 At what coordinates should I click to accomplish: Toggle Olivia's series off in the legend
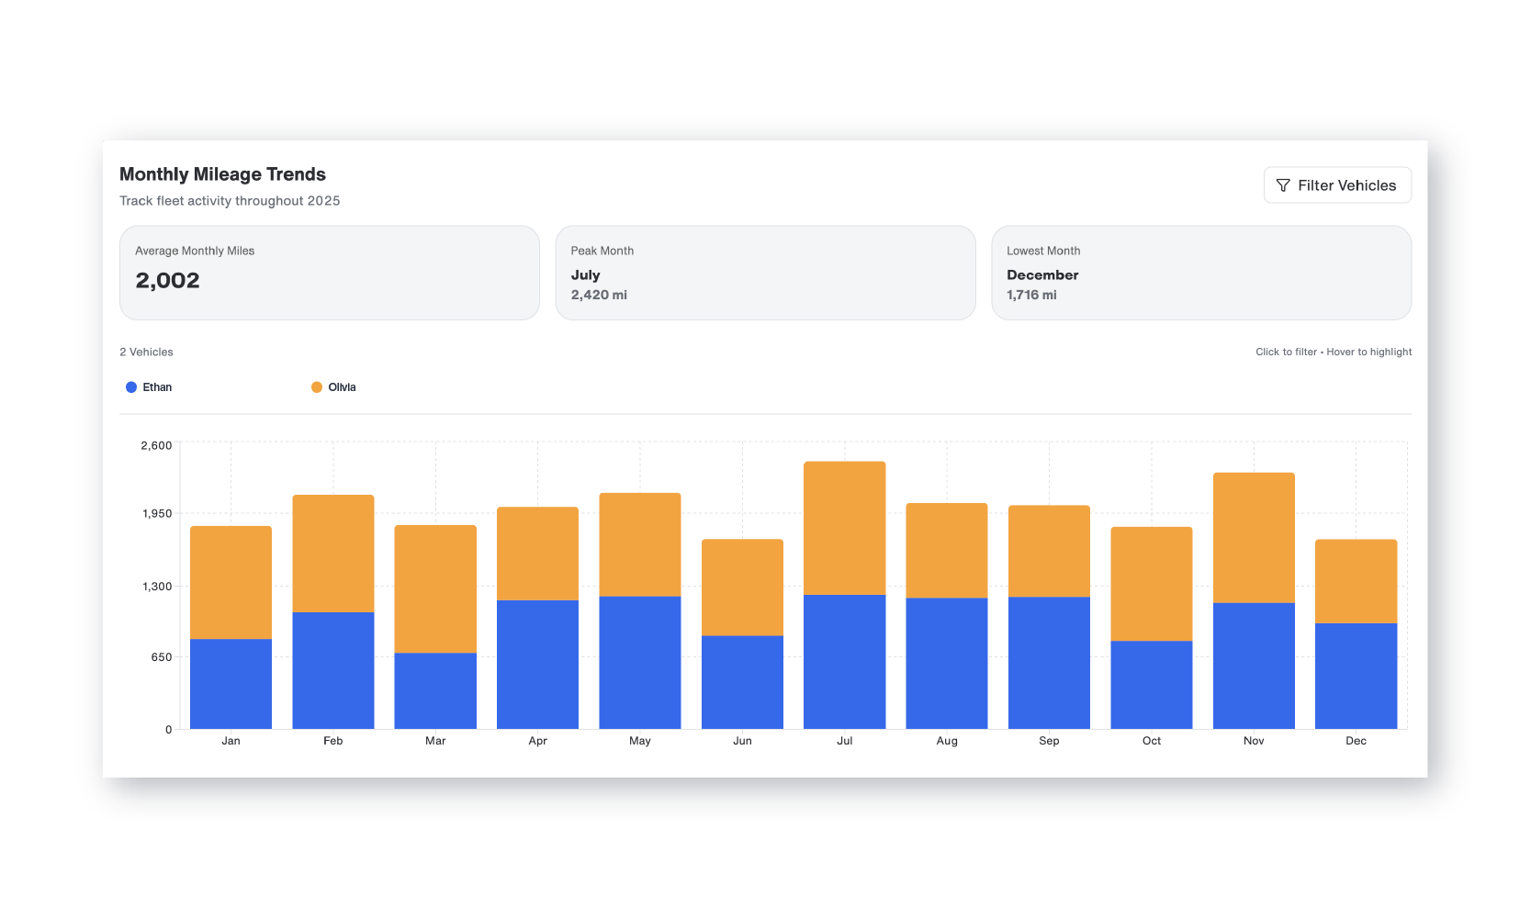click(x=334, y=386)
